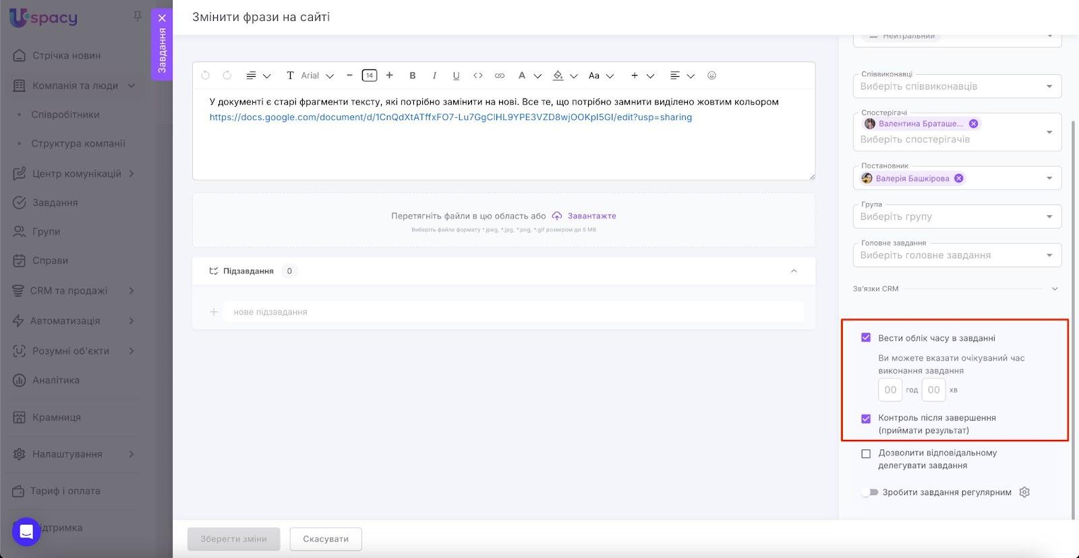
Task: Open the Uspacy logo home
Action: point(44,18)
